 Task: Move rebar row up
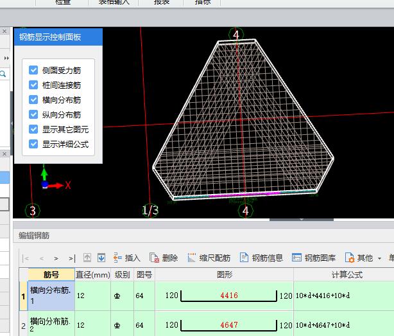[87, 258]
